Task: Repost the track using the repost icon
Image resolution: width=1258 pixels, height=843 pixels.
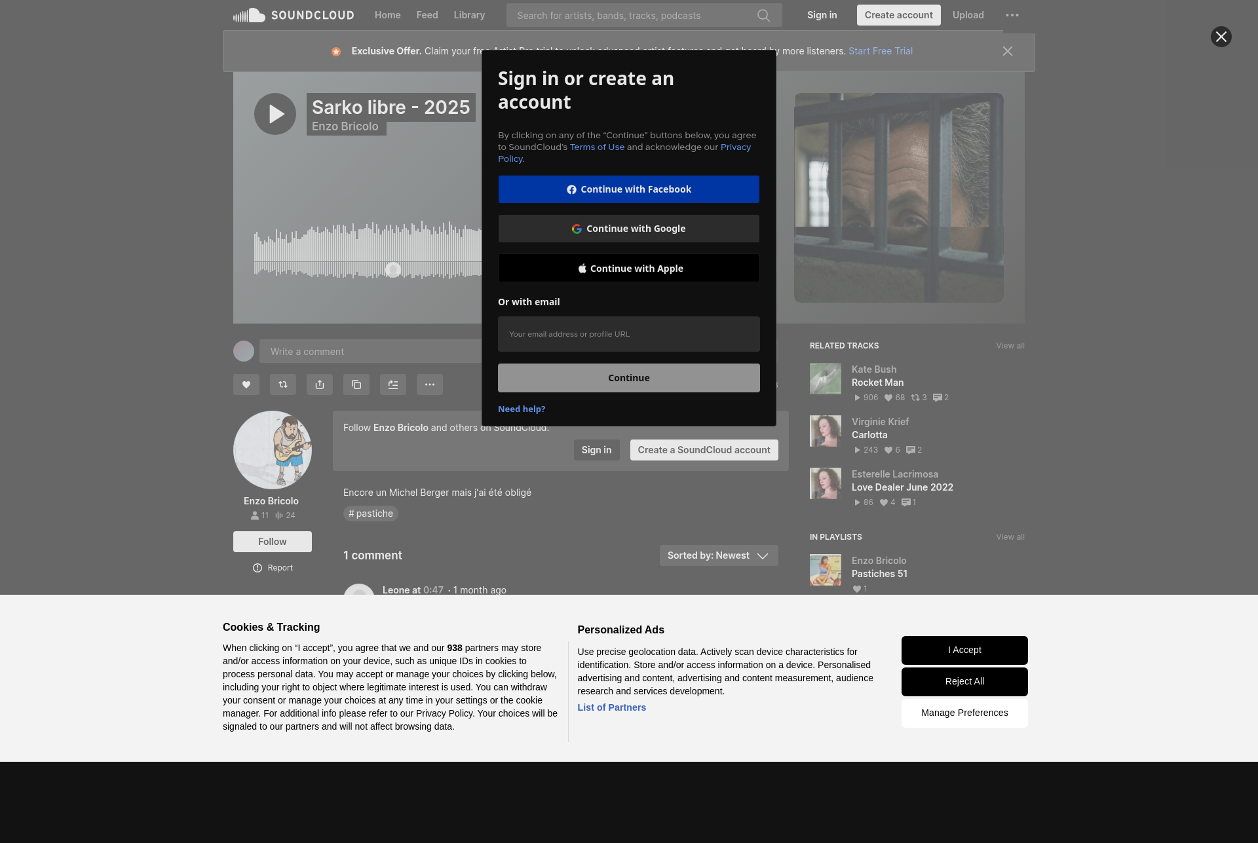Action: pyautogui.click(x=283, y=384)
